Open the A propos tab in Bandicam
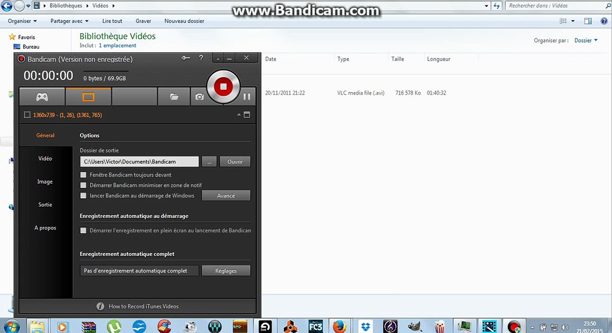The image size is (612, 333). (45, 228)
